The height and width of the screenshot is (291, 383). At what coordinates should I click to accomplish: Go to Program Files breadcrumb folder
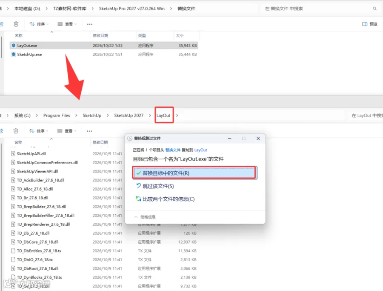pyautogui.click(x=57, y=115)
